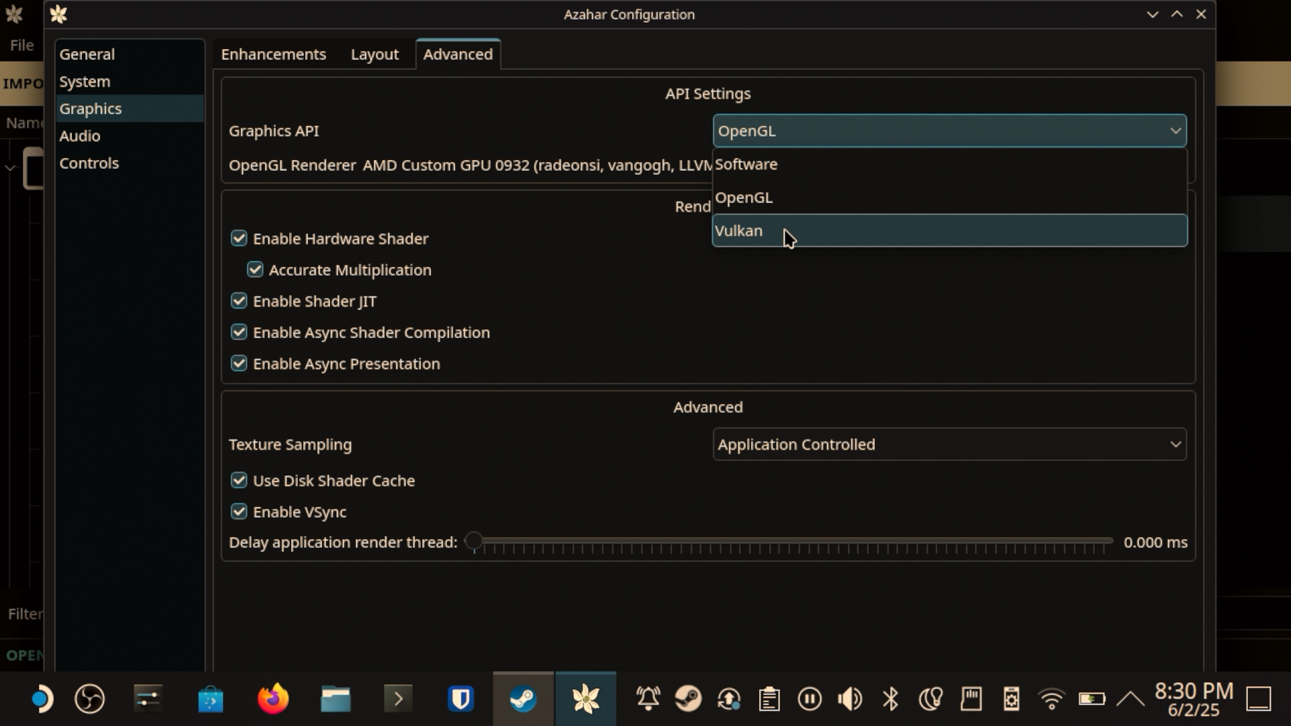Open Dolphin file manager taskbar icon
Viewport: 1291px width, 726px height.
(x=336, y=699)
